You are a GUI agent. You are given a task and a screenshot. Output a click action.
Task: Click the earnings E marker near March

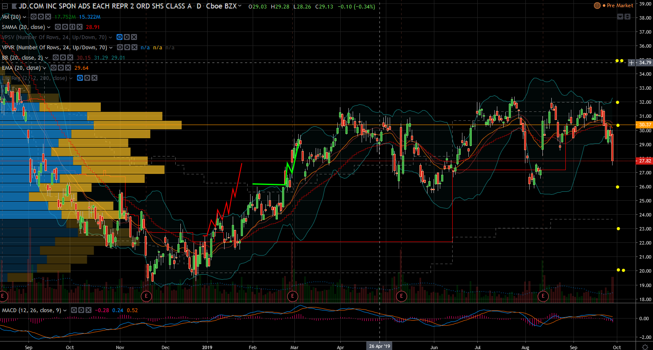coord(292,296)
